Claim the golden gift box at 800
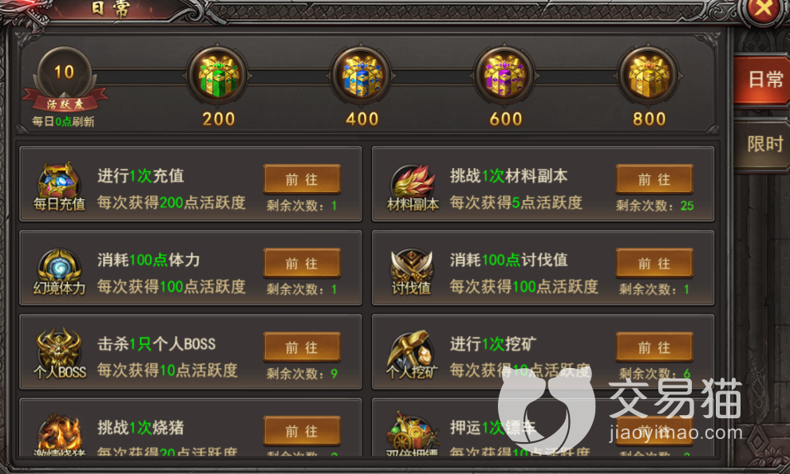This screenshot has height=474, width=790. [649, 76]
